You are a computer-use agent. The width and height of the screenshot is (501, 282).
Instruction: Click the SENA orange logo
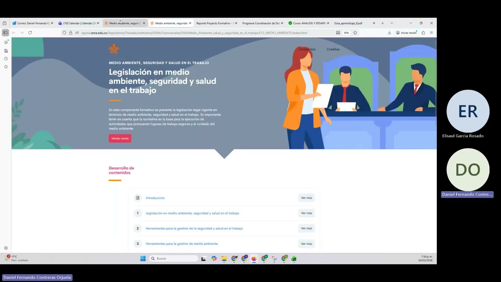tap(114, 49)
